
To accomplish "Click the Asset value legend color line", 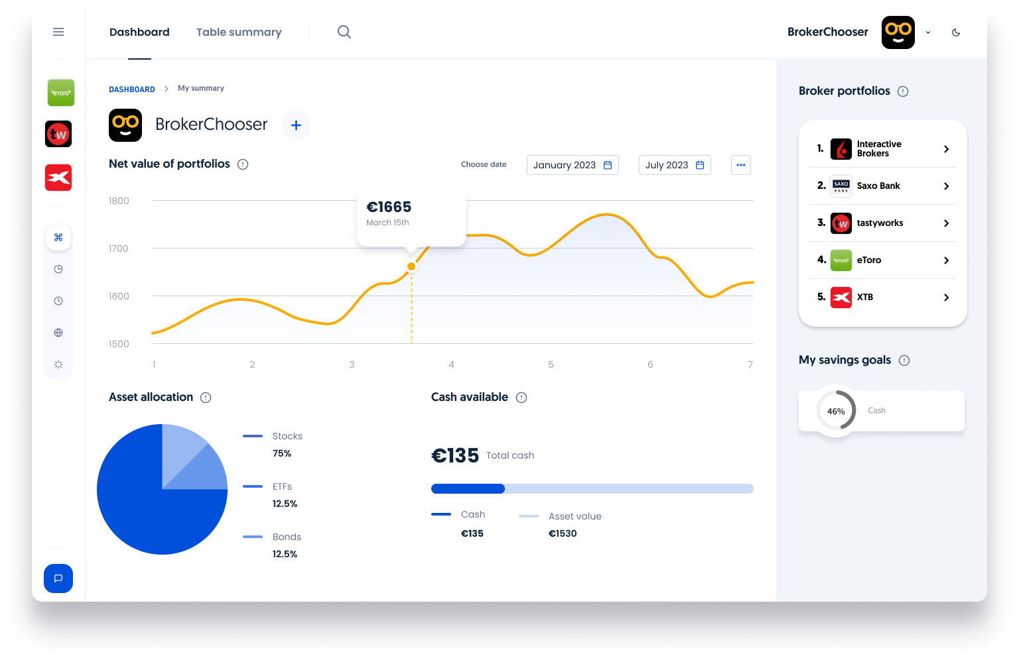I will coord(529,516).
